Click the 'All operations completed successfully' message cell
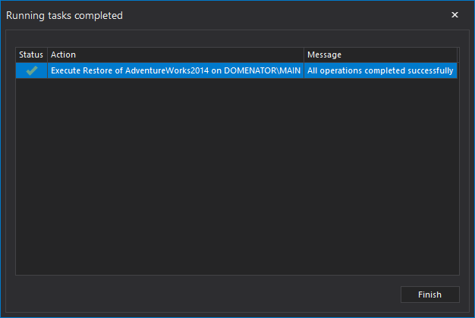Screen dimensions: 475x318 pyautogui.click(x=380, y=70)
